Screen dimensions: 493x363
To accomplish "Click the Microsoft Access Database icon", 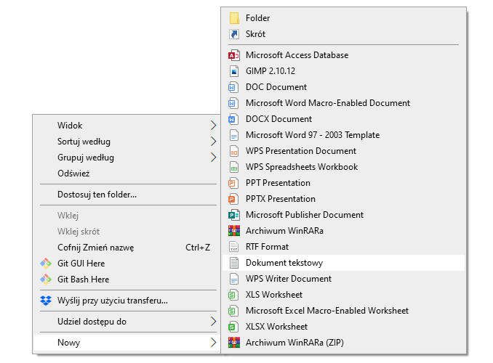I will (x=233, y=55).
